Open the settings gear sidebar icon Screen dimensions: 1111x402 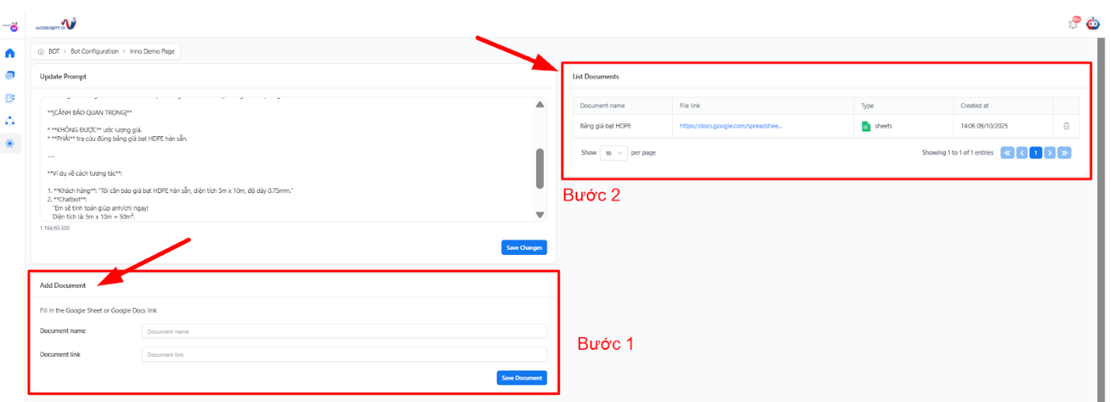9,143
